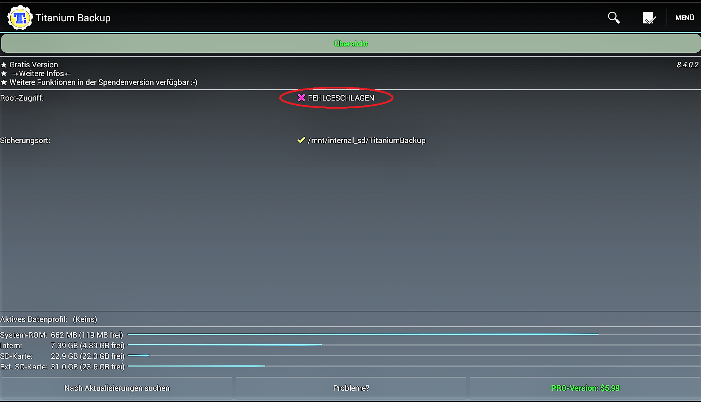Click the Sicherungsort label
Screen dimensions: 701x402
25,140
